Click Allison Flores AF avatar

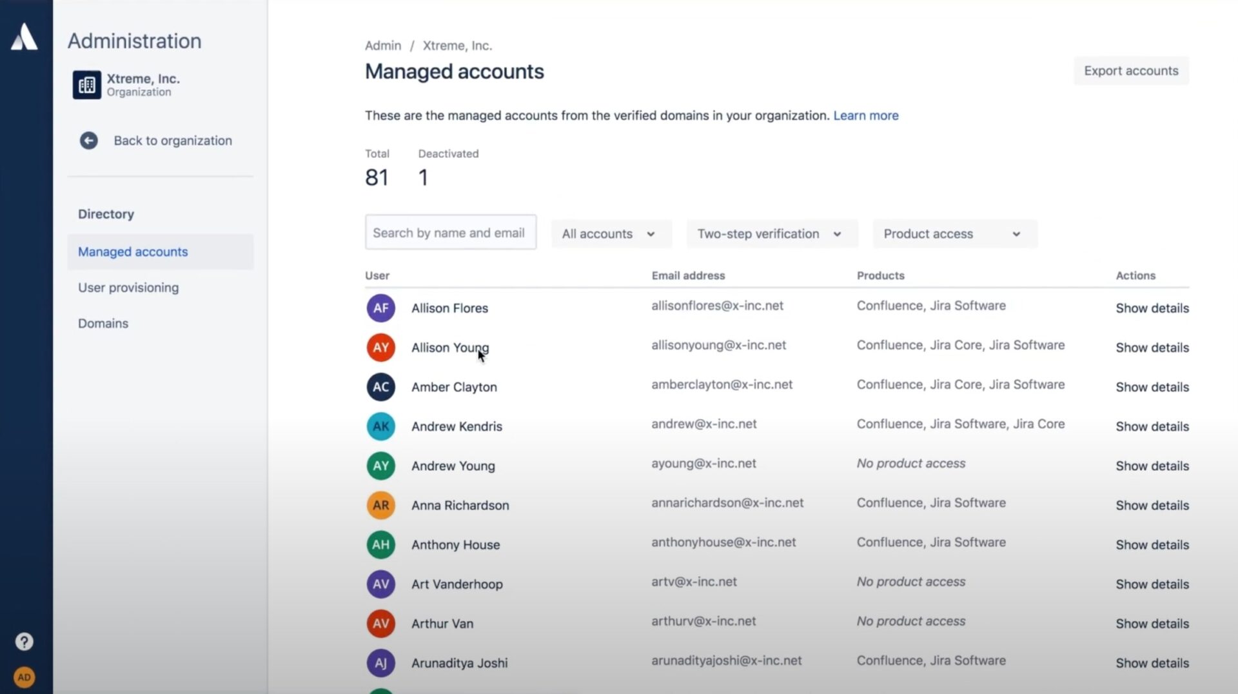click(x=381, y=308)
